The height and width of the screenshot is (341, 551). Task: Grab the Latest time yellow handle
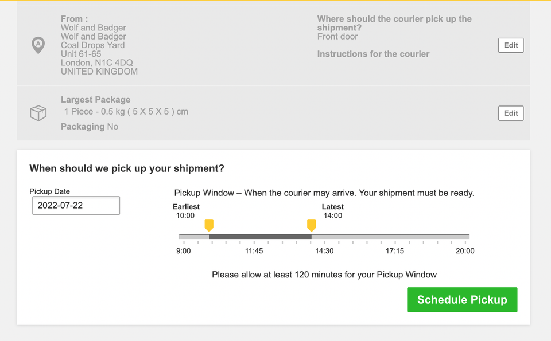click(x=311, y=225)
